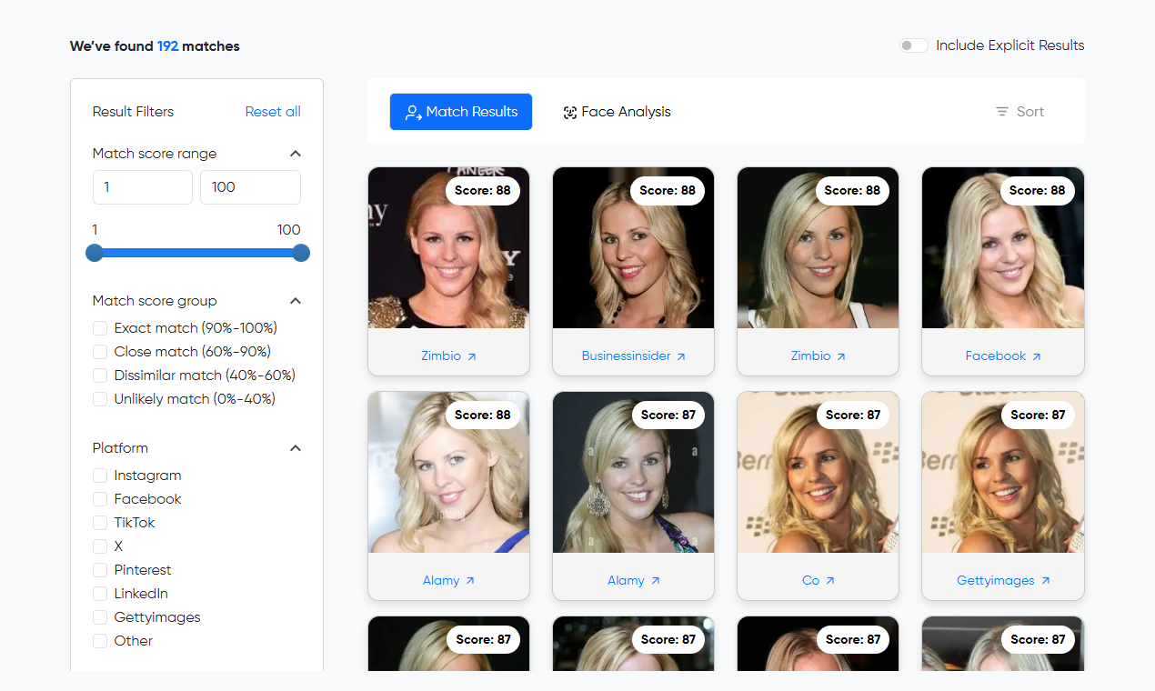Click the Face Analysis scan icon
Viewport: 1155px width, 691px height.
click(x=570, y=112)
